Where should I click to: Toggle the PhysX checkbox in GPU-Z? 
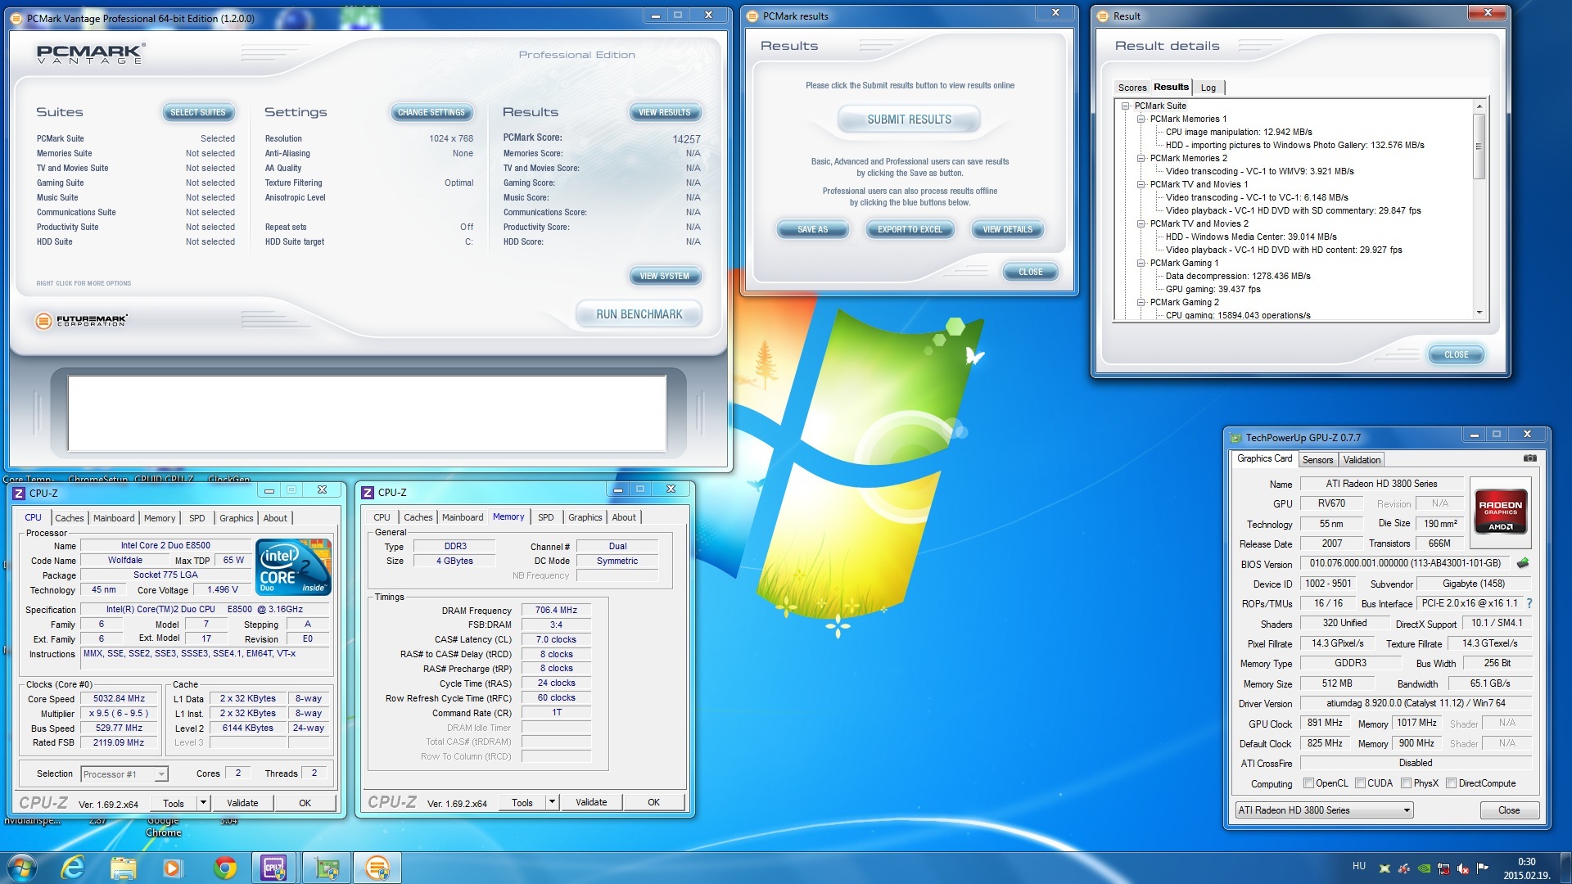tap(1406, 783)
